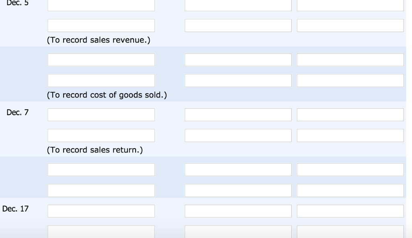Click the debit field in the Dec. 7 row
The height and width of the screenshot is (238, 412).
(x=238, y=114)
